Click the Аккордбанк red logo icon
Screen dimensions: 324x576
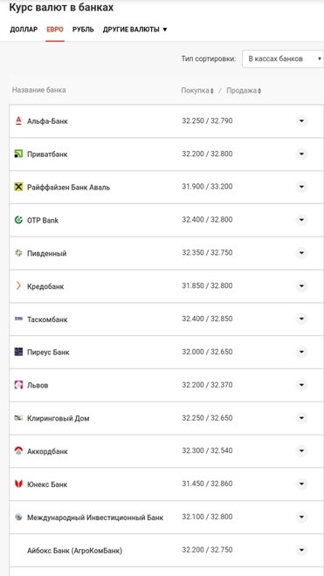[x=18, y=450]
